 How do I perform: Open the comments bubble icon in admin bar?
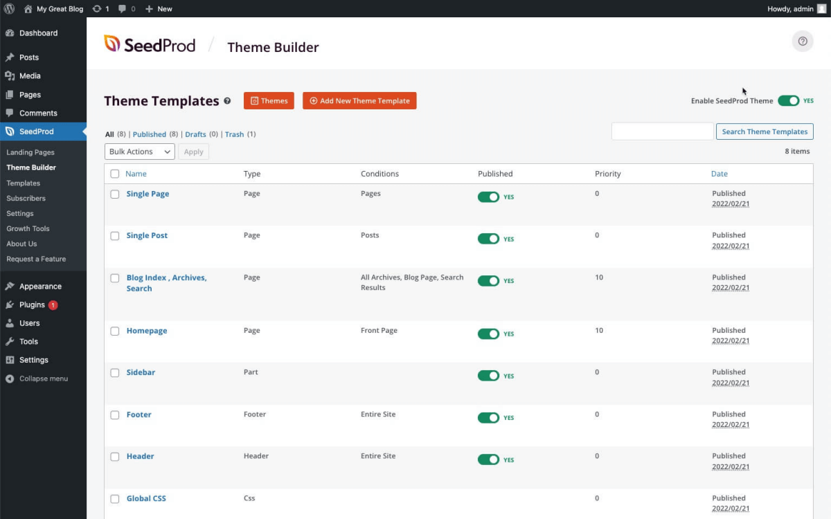click(123, 8)
